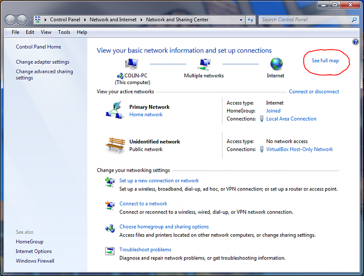Click the Primary Network name text
This screenshot has height=276, width=364.
(149, 107)
